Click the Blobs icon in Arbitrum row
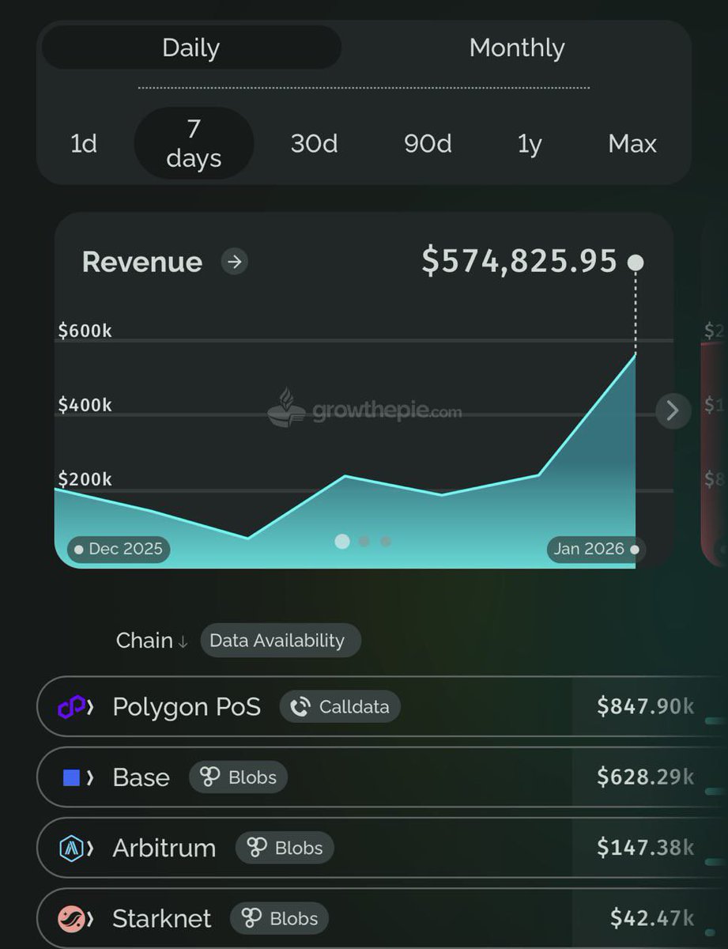The height and width of the screenshot is (949, 728). (256, 848)
